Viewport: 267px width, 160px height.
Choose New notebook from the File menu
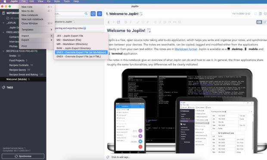click(37, 15)
